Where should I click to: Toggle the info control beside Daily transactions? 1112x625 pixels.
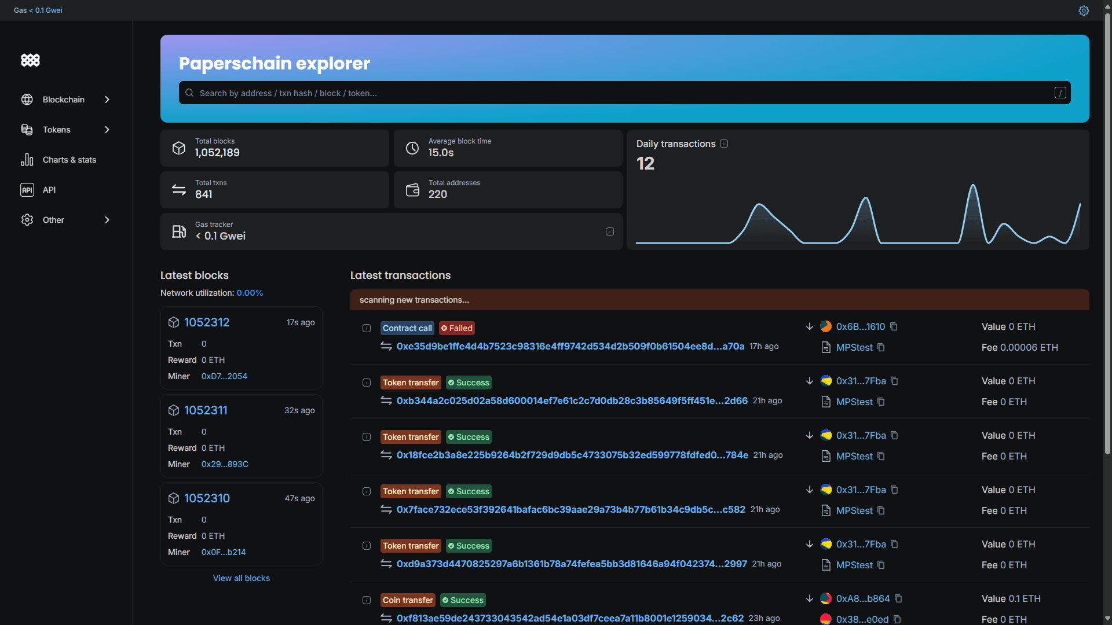(724, 144)
